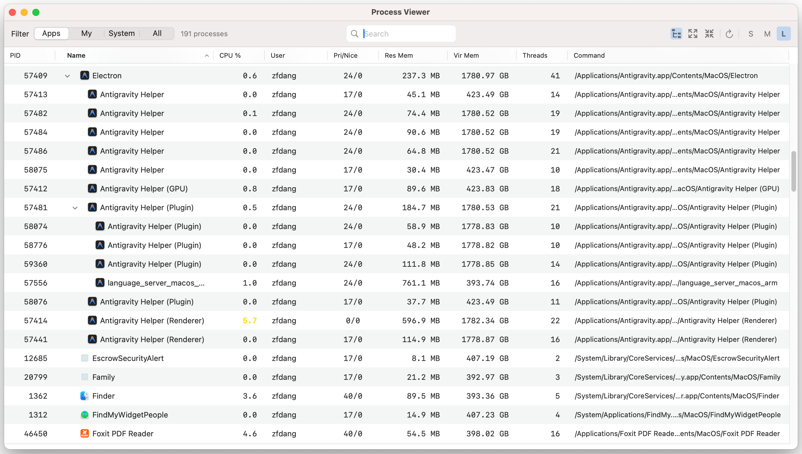This screenshot has width=802, height=454.
Task: Click the collapse all processes icon
Action: (x=709, y=34)
